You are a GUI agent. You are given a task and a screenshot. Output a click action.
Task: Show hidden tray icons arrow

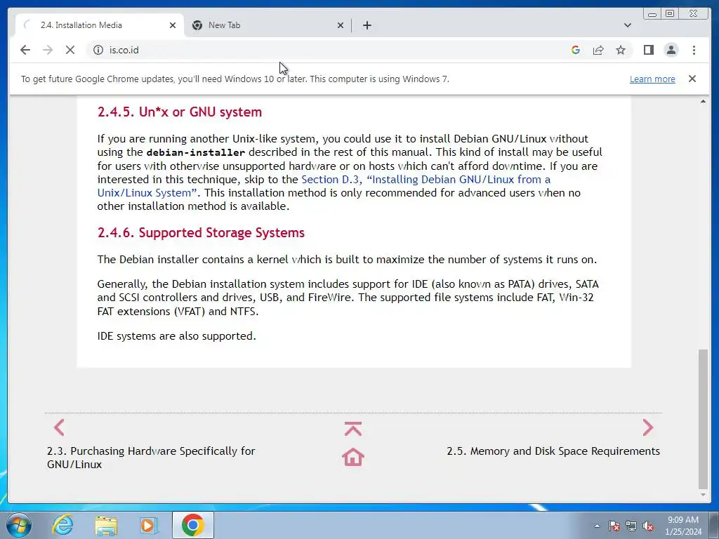pos(597,526)
